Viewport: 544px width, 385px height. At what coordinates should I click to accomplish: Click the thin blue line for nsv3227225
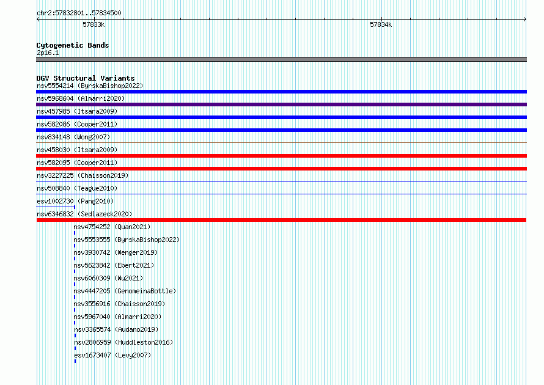click(x=281, y=181)
